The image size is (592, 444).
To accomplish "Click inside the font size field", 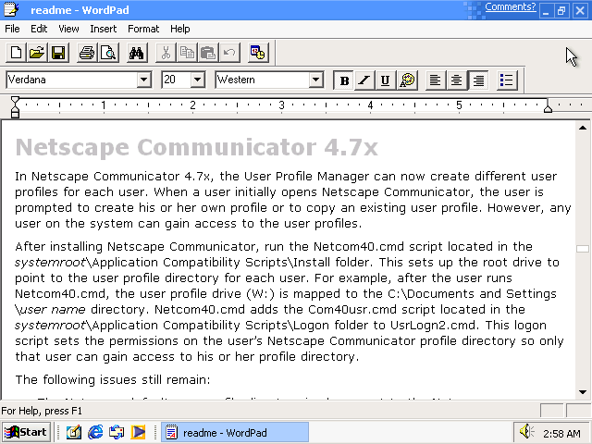I will click(x=177, y=80).
